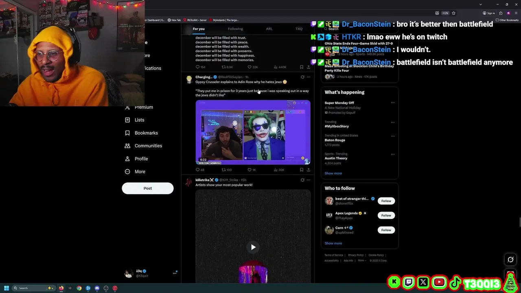521x293 pixels.
Task: Click the taskbar Search box
Action: click(x=34, y=288)
